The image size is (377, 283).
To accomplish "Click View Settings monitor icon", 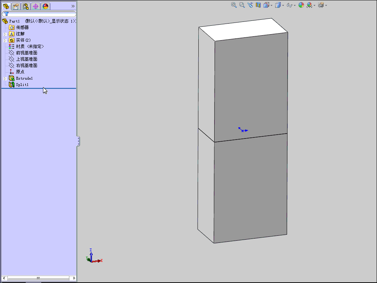I will click(x=321, y=5).
